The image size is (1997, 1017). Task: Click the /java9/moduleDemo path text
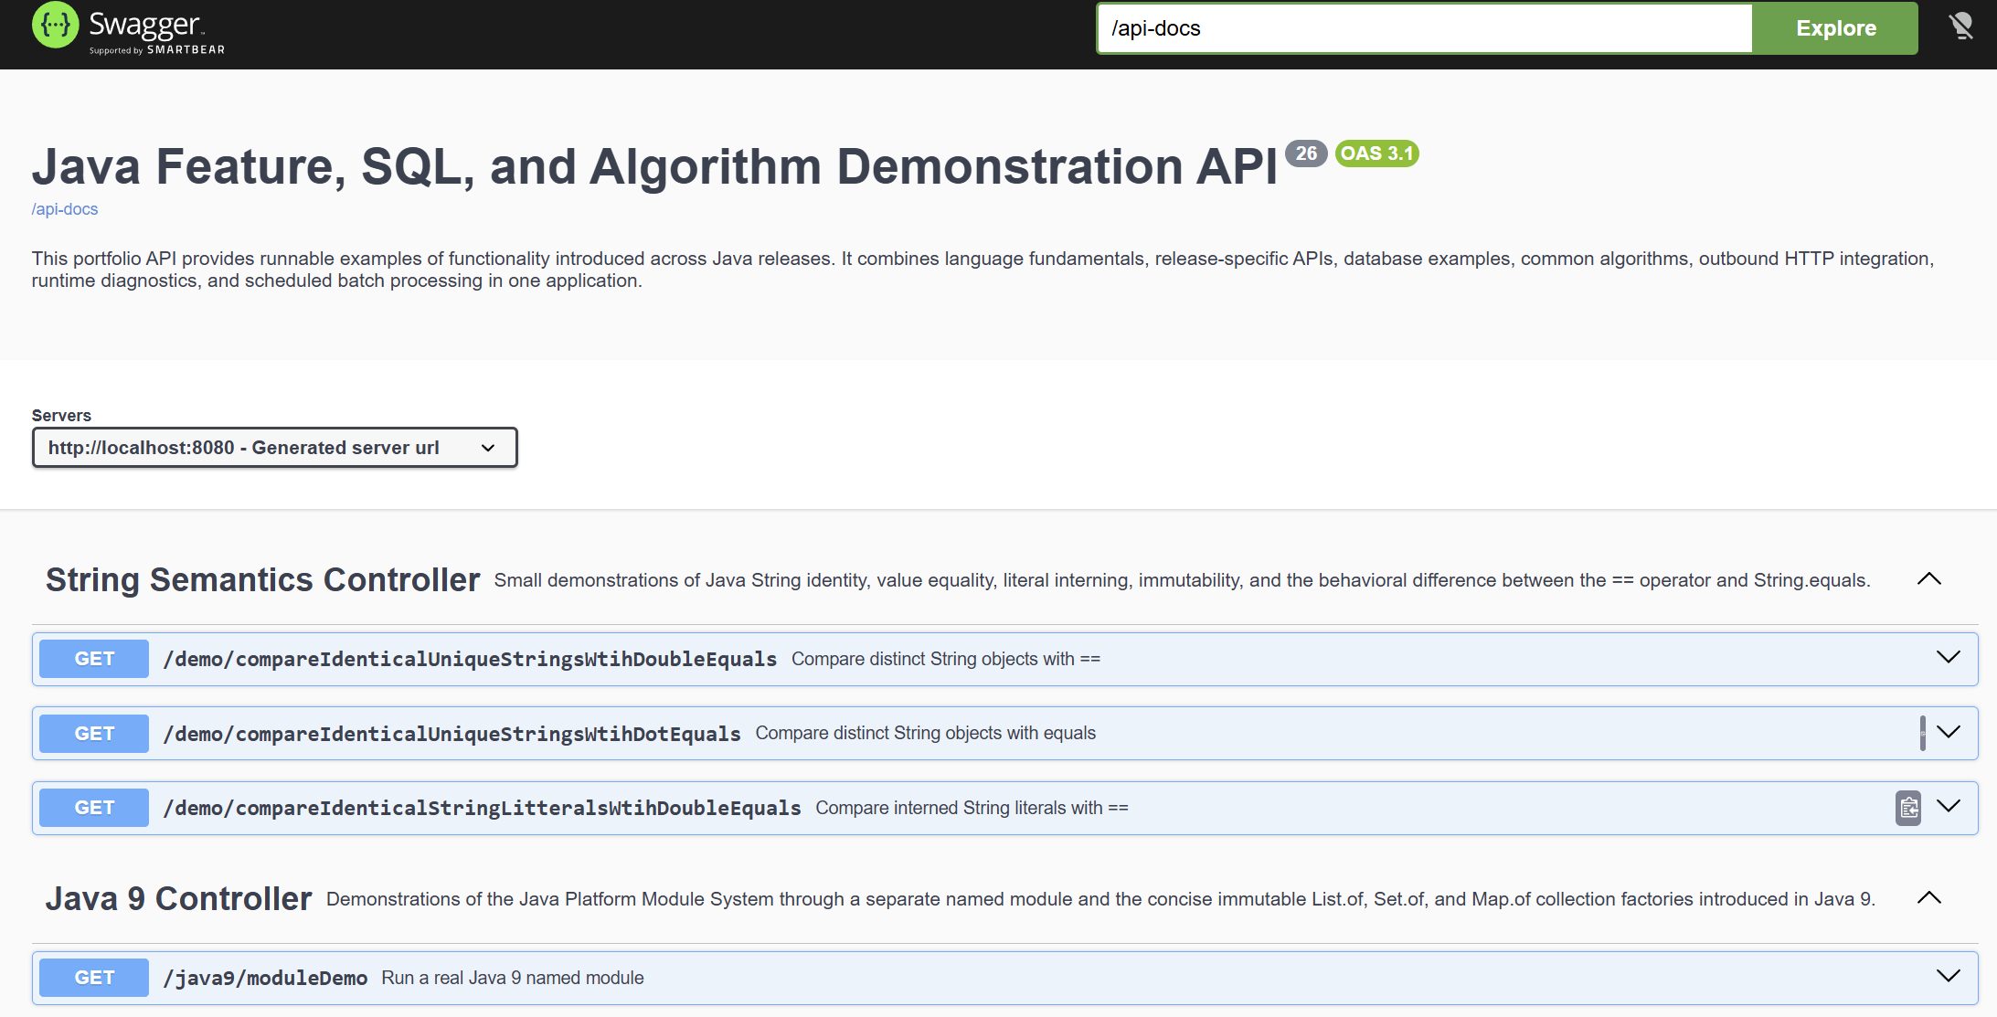265,979
